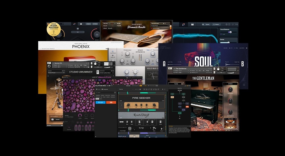Select the Level radio under Vocal Balance
The width and height of the screenshot is (285, 156).
tap(221, 34)
